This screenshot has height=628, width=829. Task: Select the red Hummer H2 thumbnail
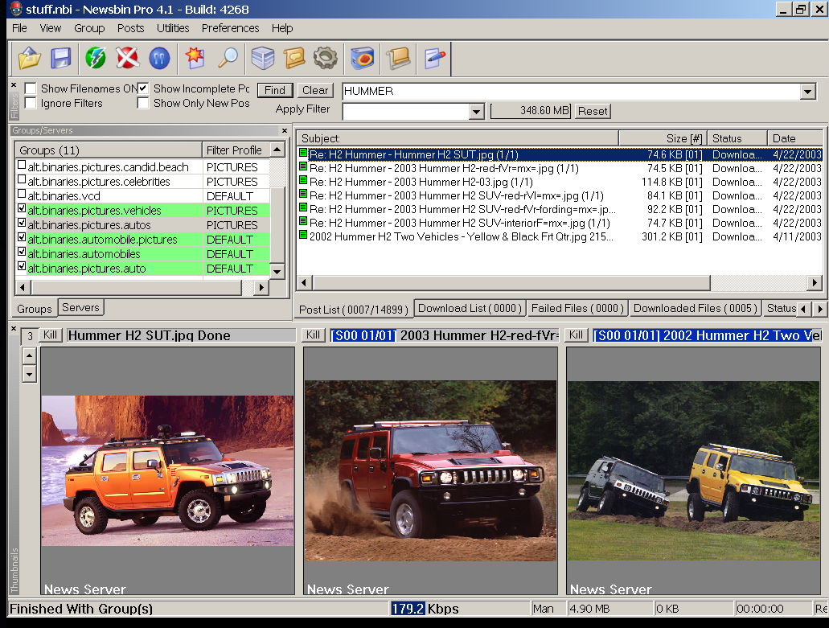pos(430,470)
